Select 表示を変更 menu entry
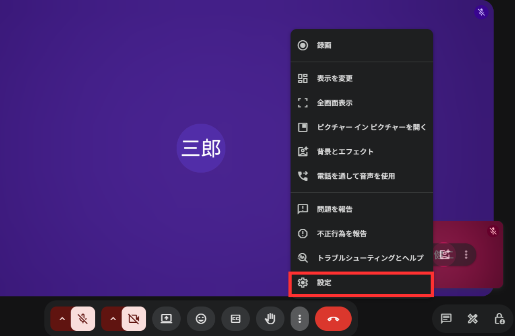The height and width of the screenshot is (336, 515). tap(362, 78)
